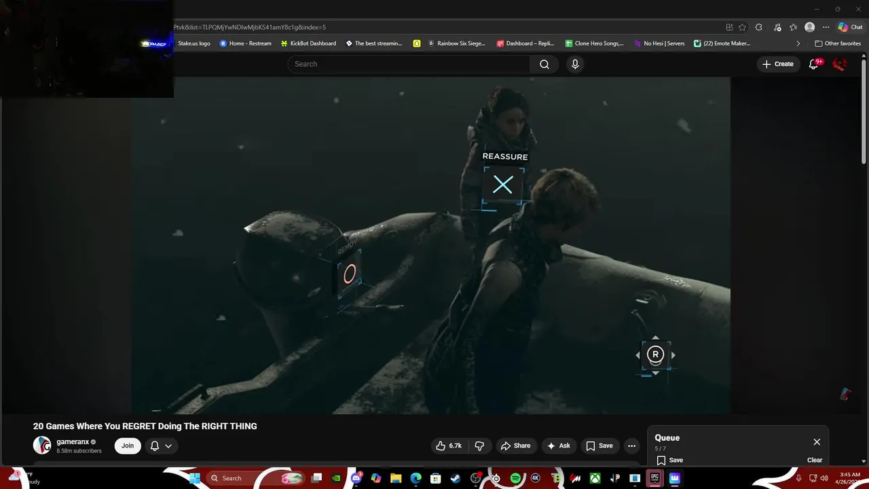Open more actions (three dots) under video
The height and width of the screenshot is (489, 869).
click(631, 446)
